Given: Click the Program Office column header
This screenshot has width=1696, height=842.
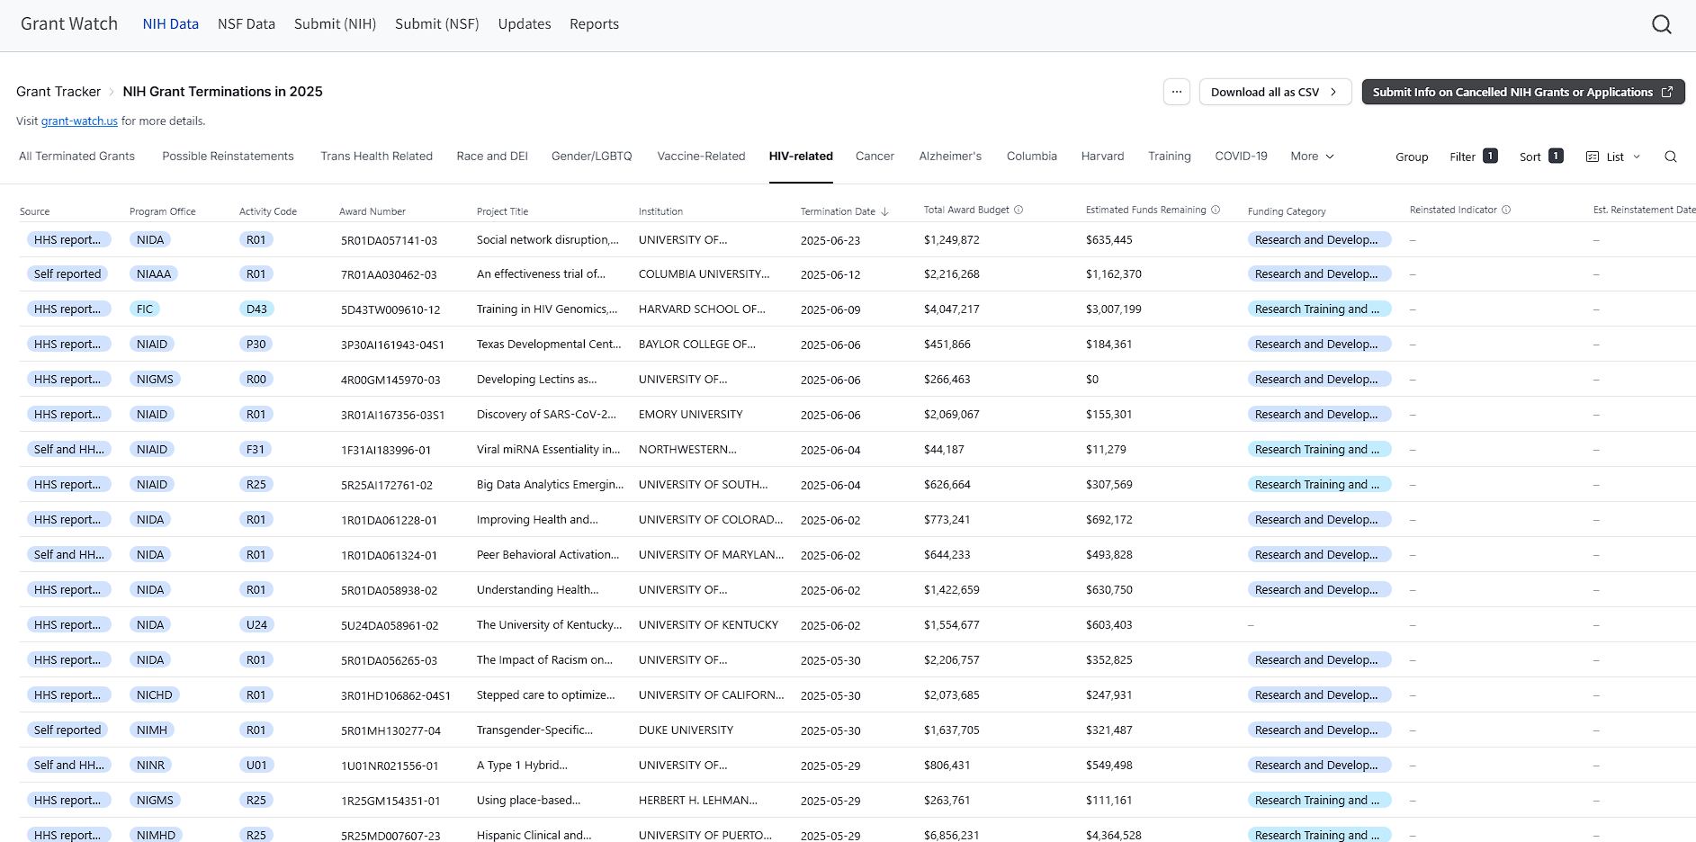Looking at the screenshot, I should pyautogui.click(x=162, y=211).
